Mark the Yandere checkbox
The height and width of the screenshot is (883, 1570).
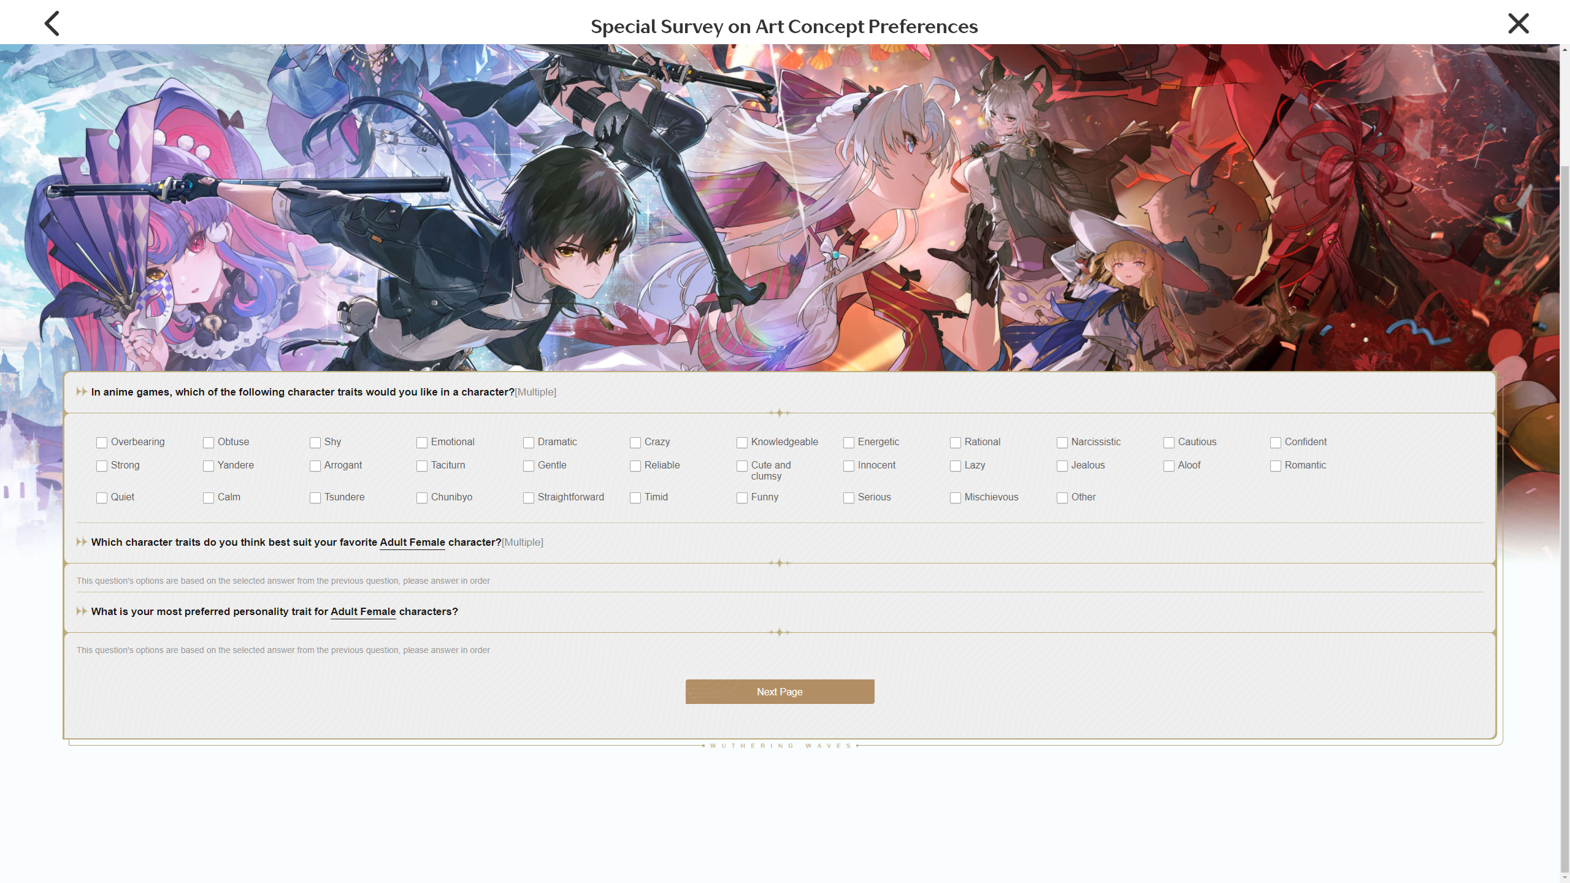point(209,466)
